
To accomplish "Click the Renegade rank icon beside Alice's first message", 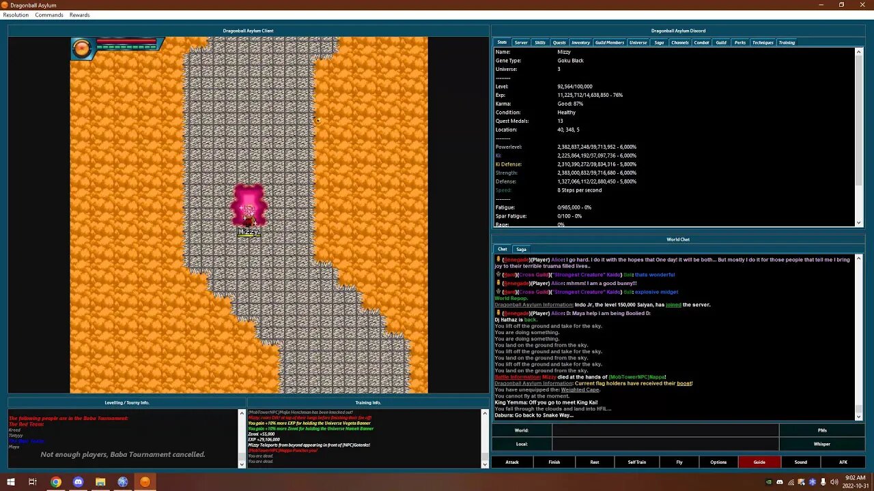I will 498,260.
